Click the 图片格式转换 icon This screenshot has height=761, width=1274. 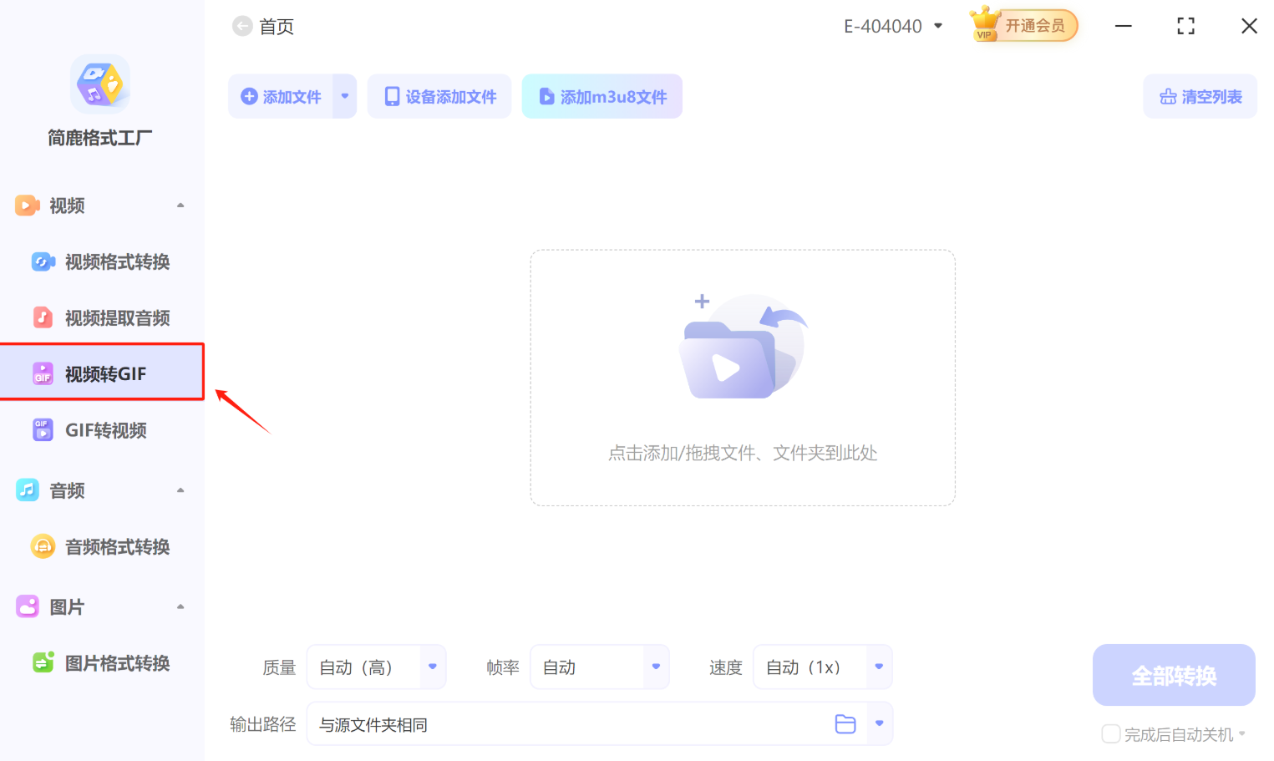pyautogui.click(x=43, y=662)
